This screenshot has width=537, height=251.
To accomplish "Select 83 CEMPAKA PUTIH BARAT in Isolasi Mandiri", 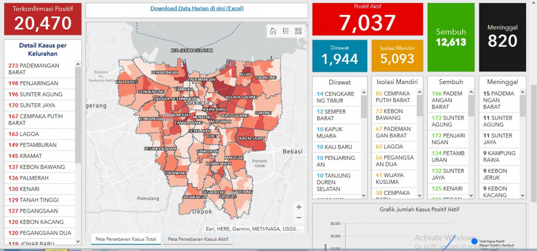I will [x=394, y=97].
